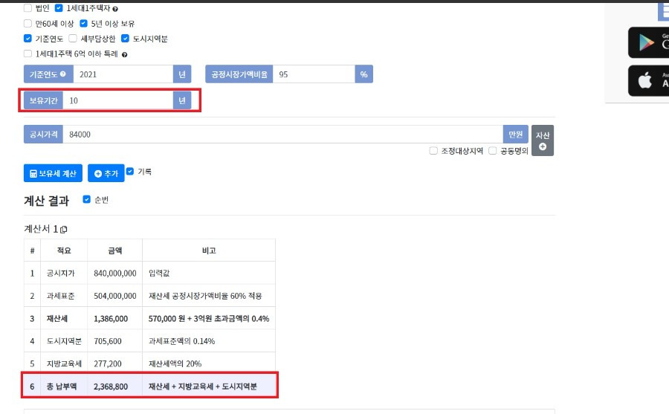Click note 재산세액의 20%

[175, 363]
